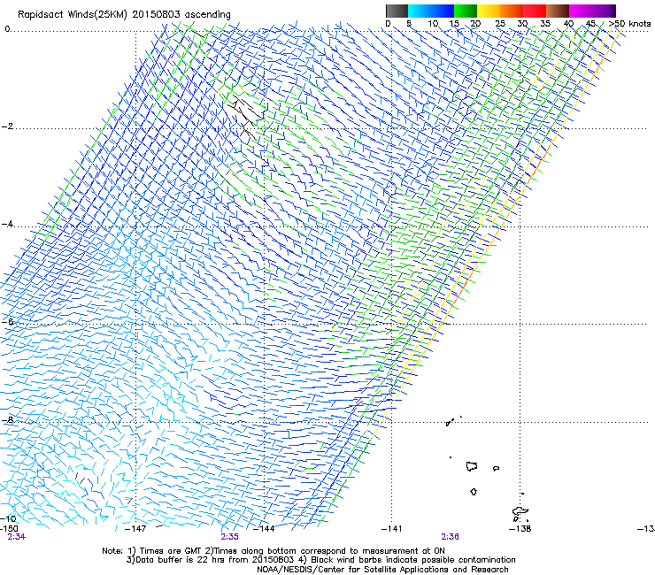The width and height of the screenshot is (655, 575).
Task: Click the largest island outline right of -141 longitude
Action: pos(472,466)
